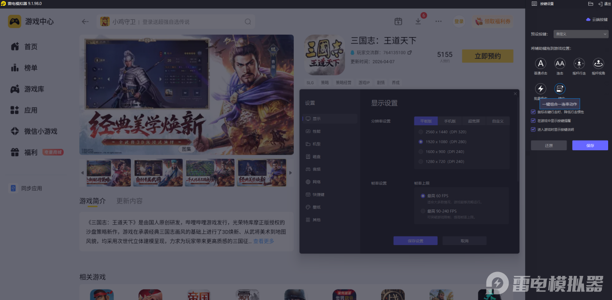Click the 保存设置 button in the settings dialog
Screen dimensions: 612x300
point(415,241)
